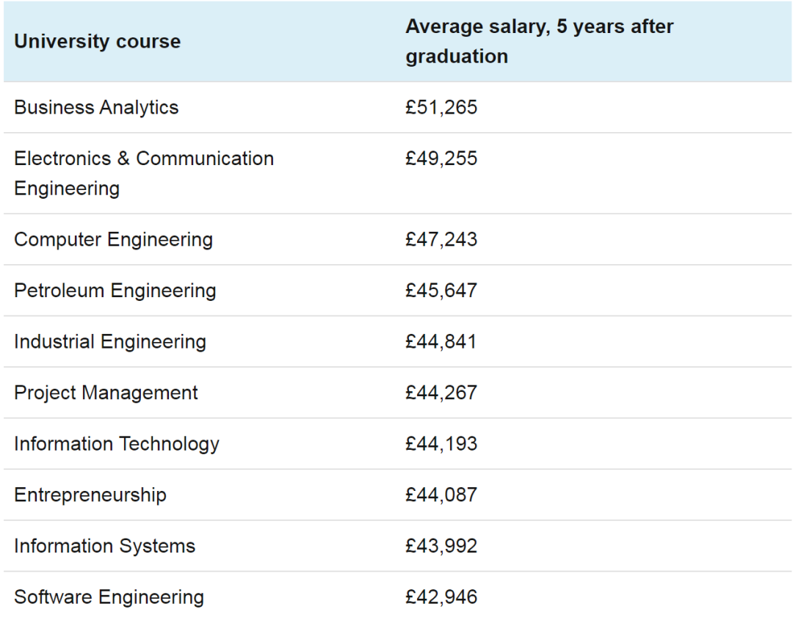
Task: Select the Information Systems row label
Action: click(x=104, y=546)
